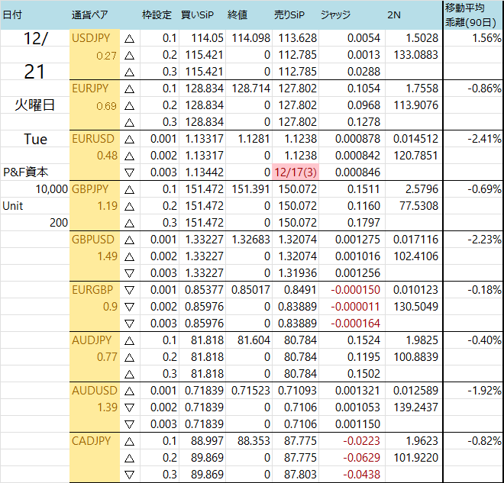Image resolution: width=504 pixels, height=483 pixels.
Task: Select the red judge value -0.000150
Action: pyautogui.click(x=356, y=290)
